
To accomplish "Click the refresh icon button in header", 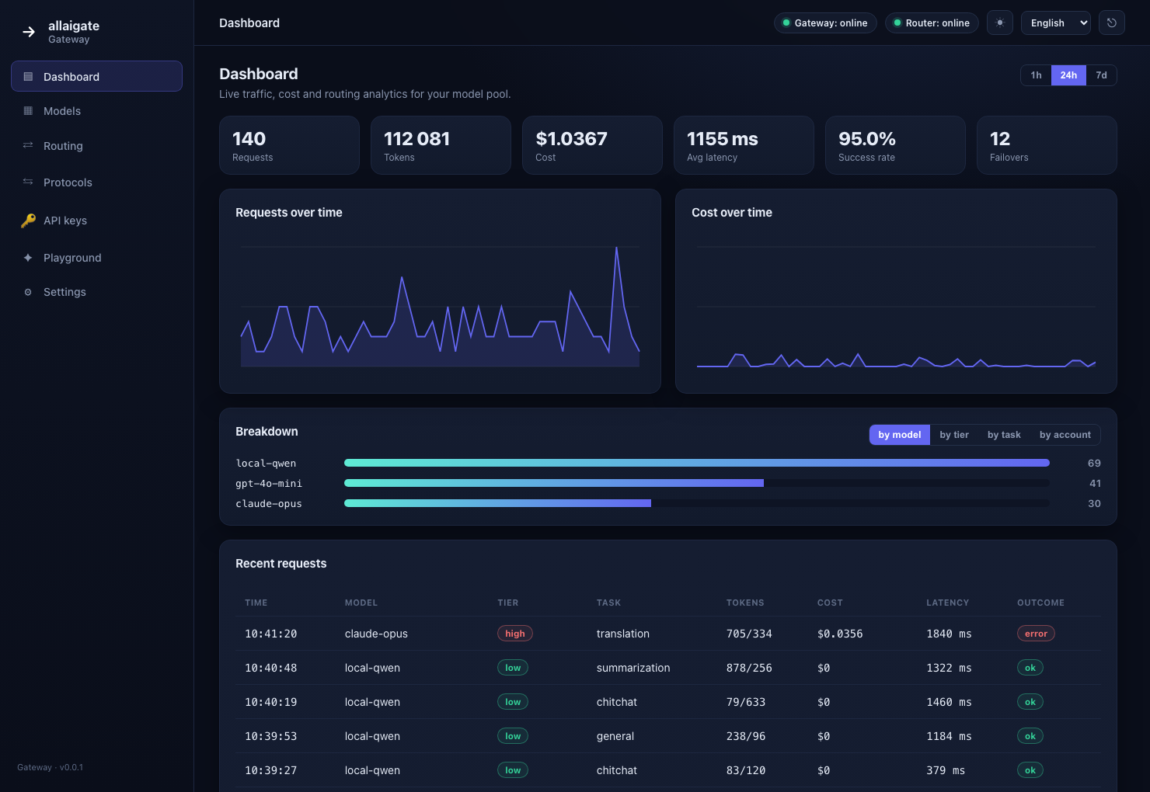I will pyautogui.click(x=1112, y=23).
